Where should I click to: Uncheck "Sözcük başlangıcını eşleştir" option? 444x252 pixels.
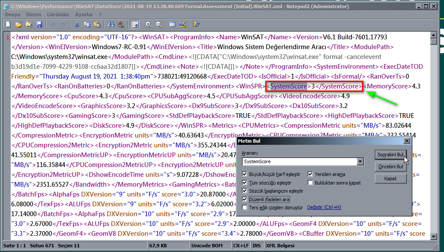245,191
